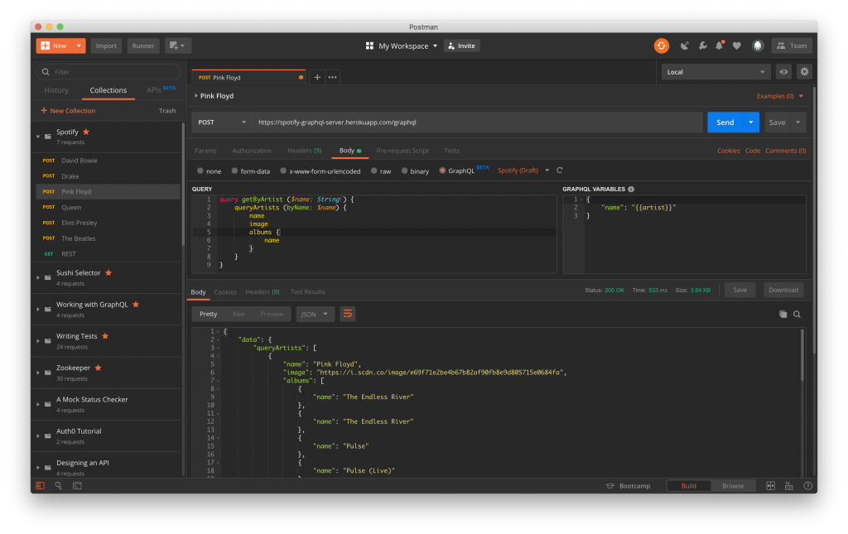Switch to two-pane layout icon
This screenshot has height=534, width=848.
coord(771,486)
